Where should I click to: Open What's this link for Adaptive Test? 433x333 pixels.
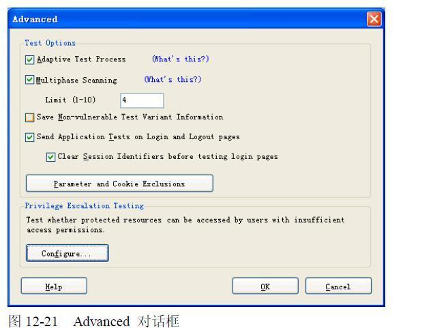click(x=180, y=59)
